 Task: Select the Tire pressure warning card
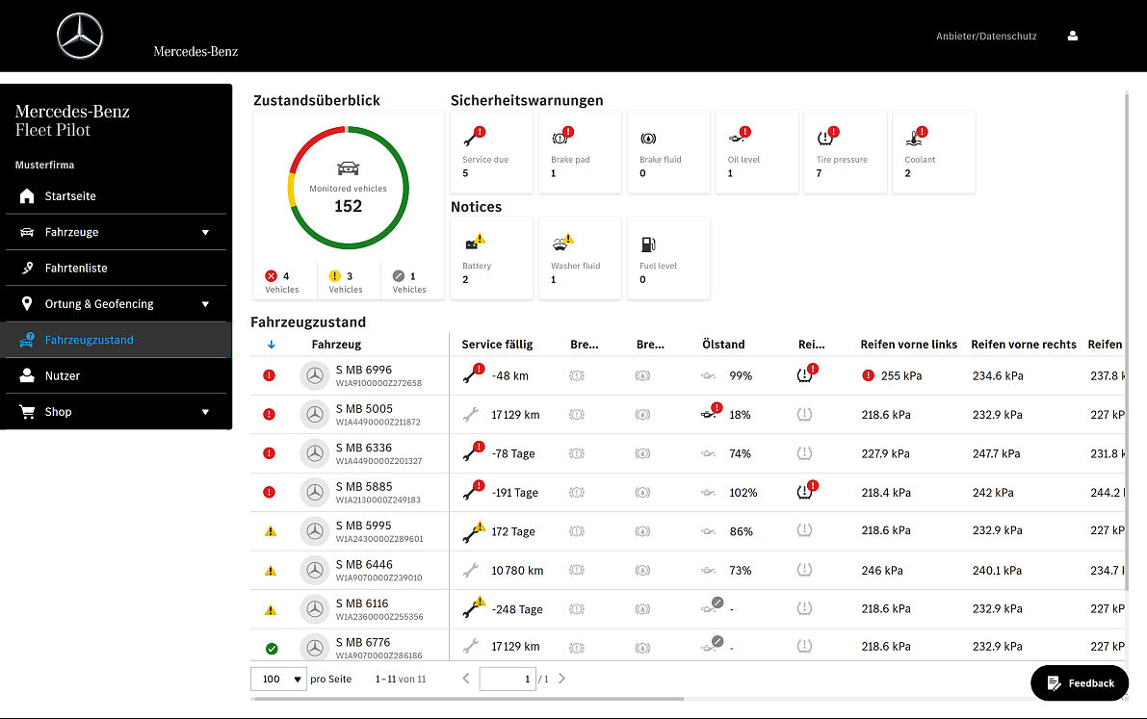(x=845, y=152)
